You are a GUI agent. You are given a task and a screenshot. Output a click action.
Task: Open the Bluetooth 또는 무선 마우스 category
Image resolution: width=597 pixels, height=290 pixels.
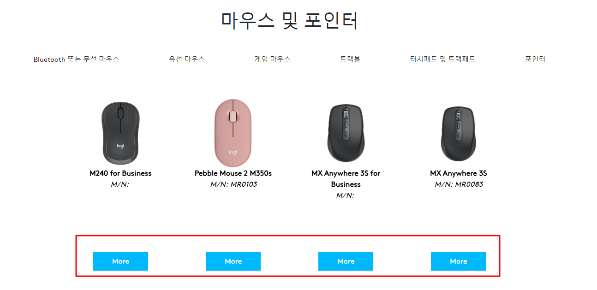click(76, 59)
